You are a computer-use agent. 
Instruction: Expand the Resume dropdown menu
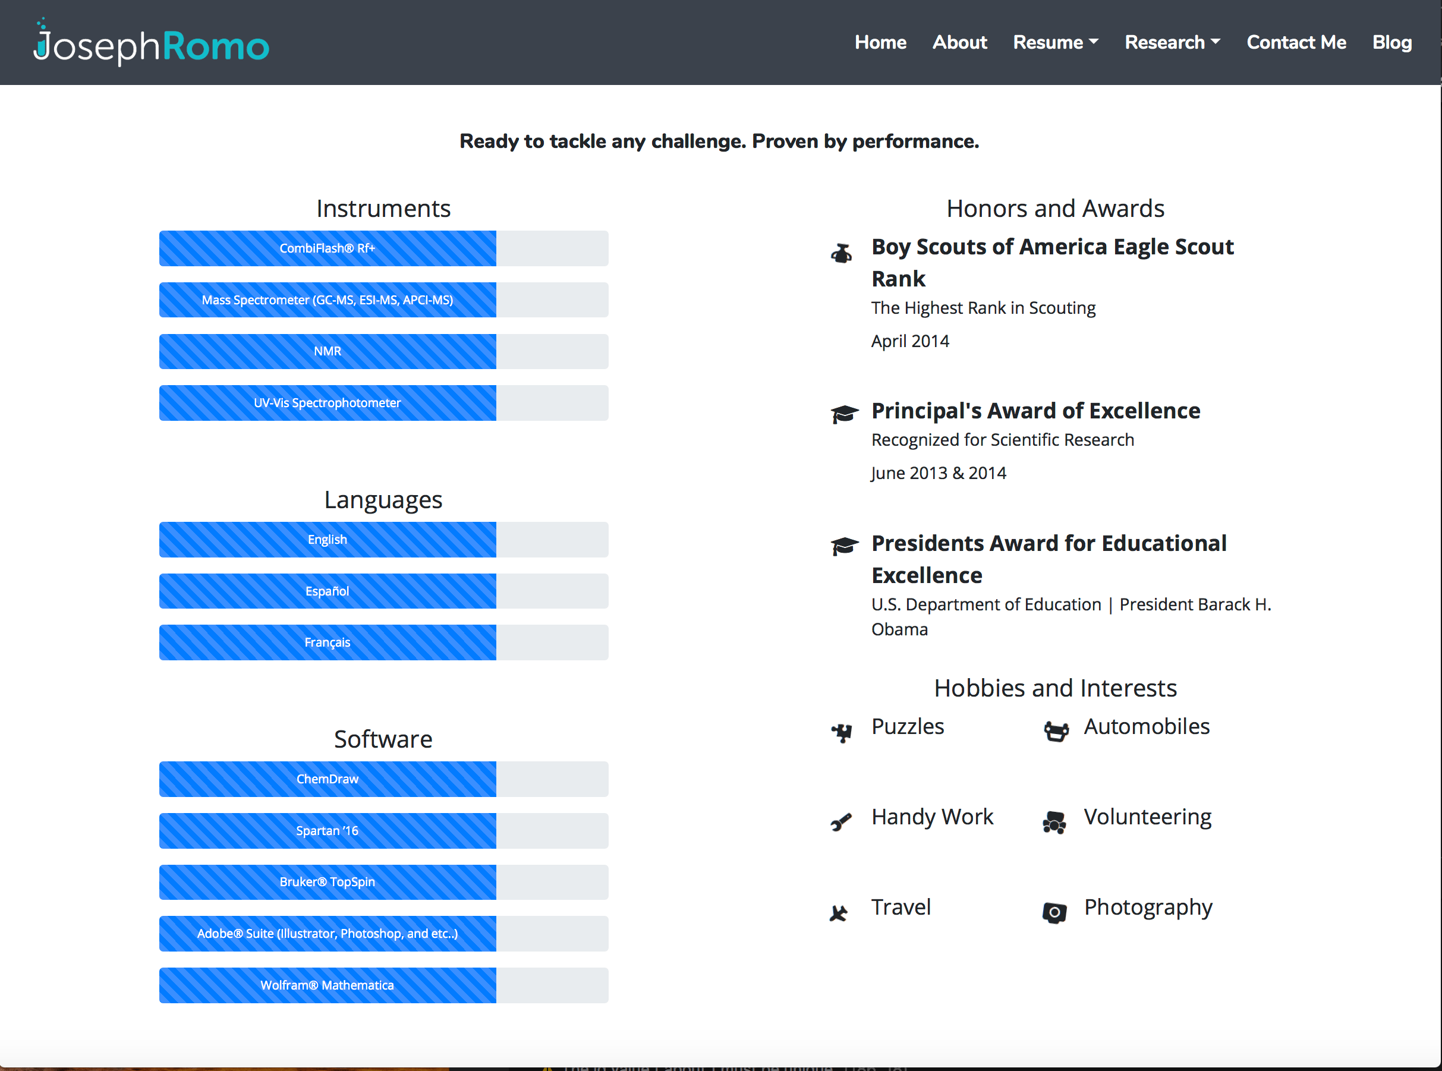click(x=1055, y=43)
